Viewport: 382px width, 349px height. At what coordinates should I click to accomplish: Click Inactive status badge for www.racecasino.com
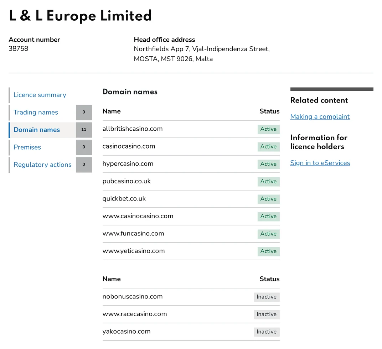(x=267, y=314)
